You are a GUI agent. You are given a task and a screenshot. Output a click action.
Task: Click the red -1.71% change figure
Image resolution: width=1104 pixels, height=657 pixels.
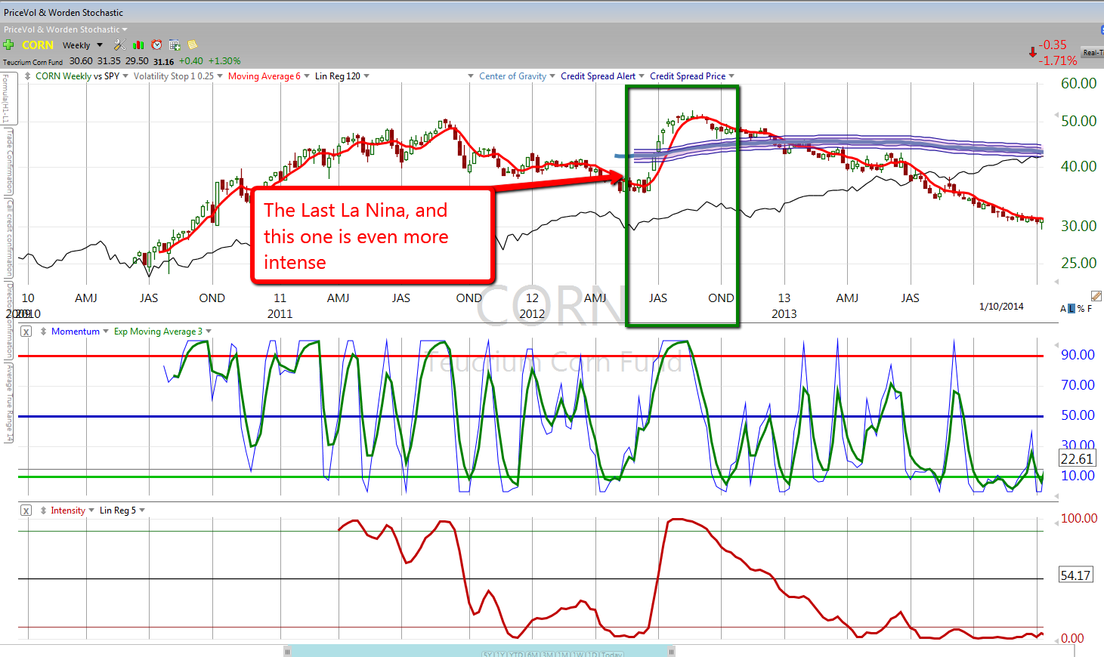(x=1058, y=60)
